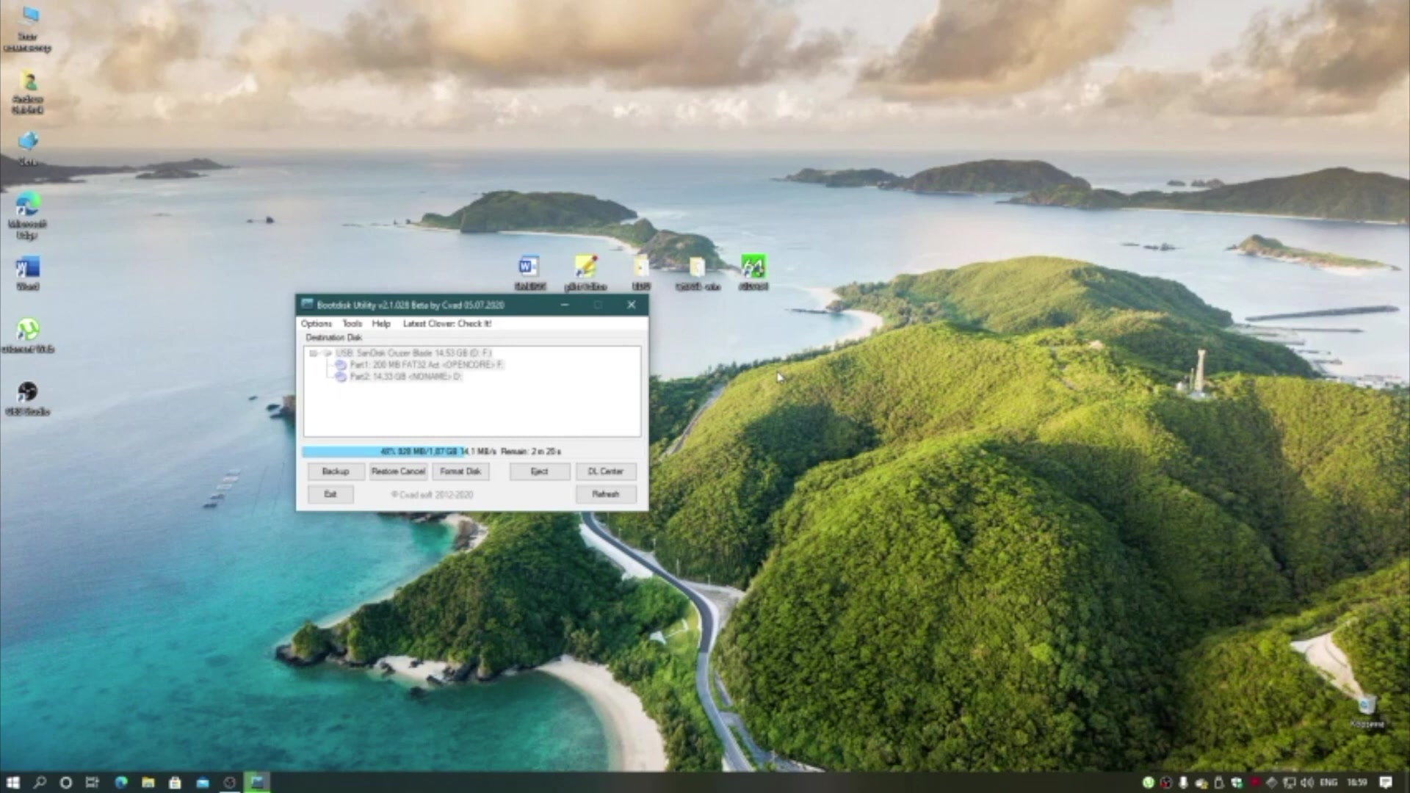Open the Tools menu in Bootdisk Utility

tap(350, 322)
